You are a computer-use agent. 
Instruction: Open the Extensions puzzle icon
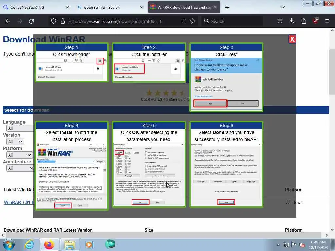tap(304, 21)
